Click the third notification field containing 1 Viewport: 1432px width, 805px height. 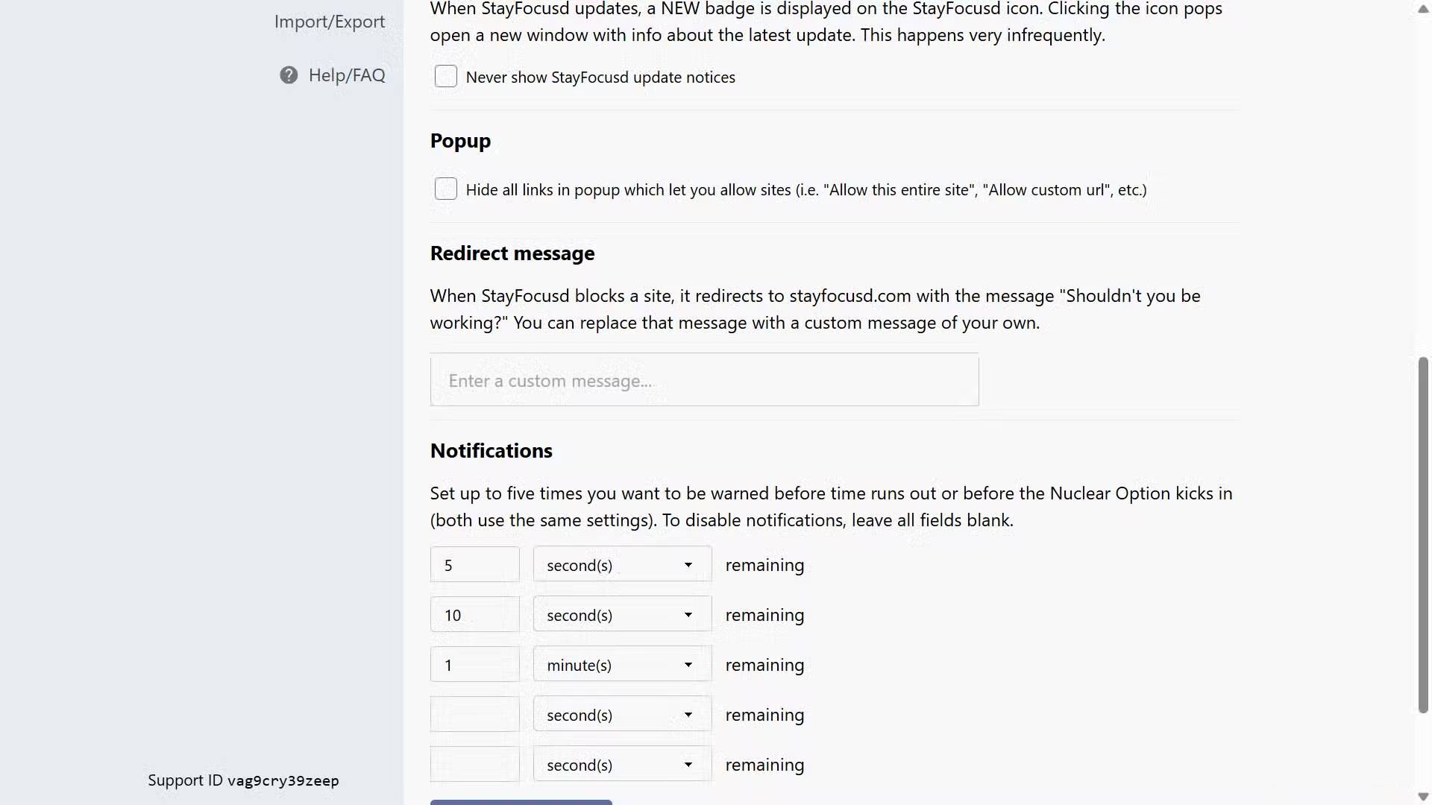coord(475,665)
